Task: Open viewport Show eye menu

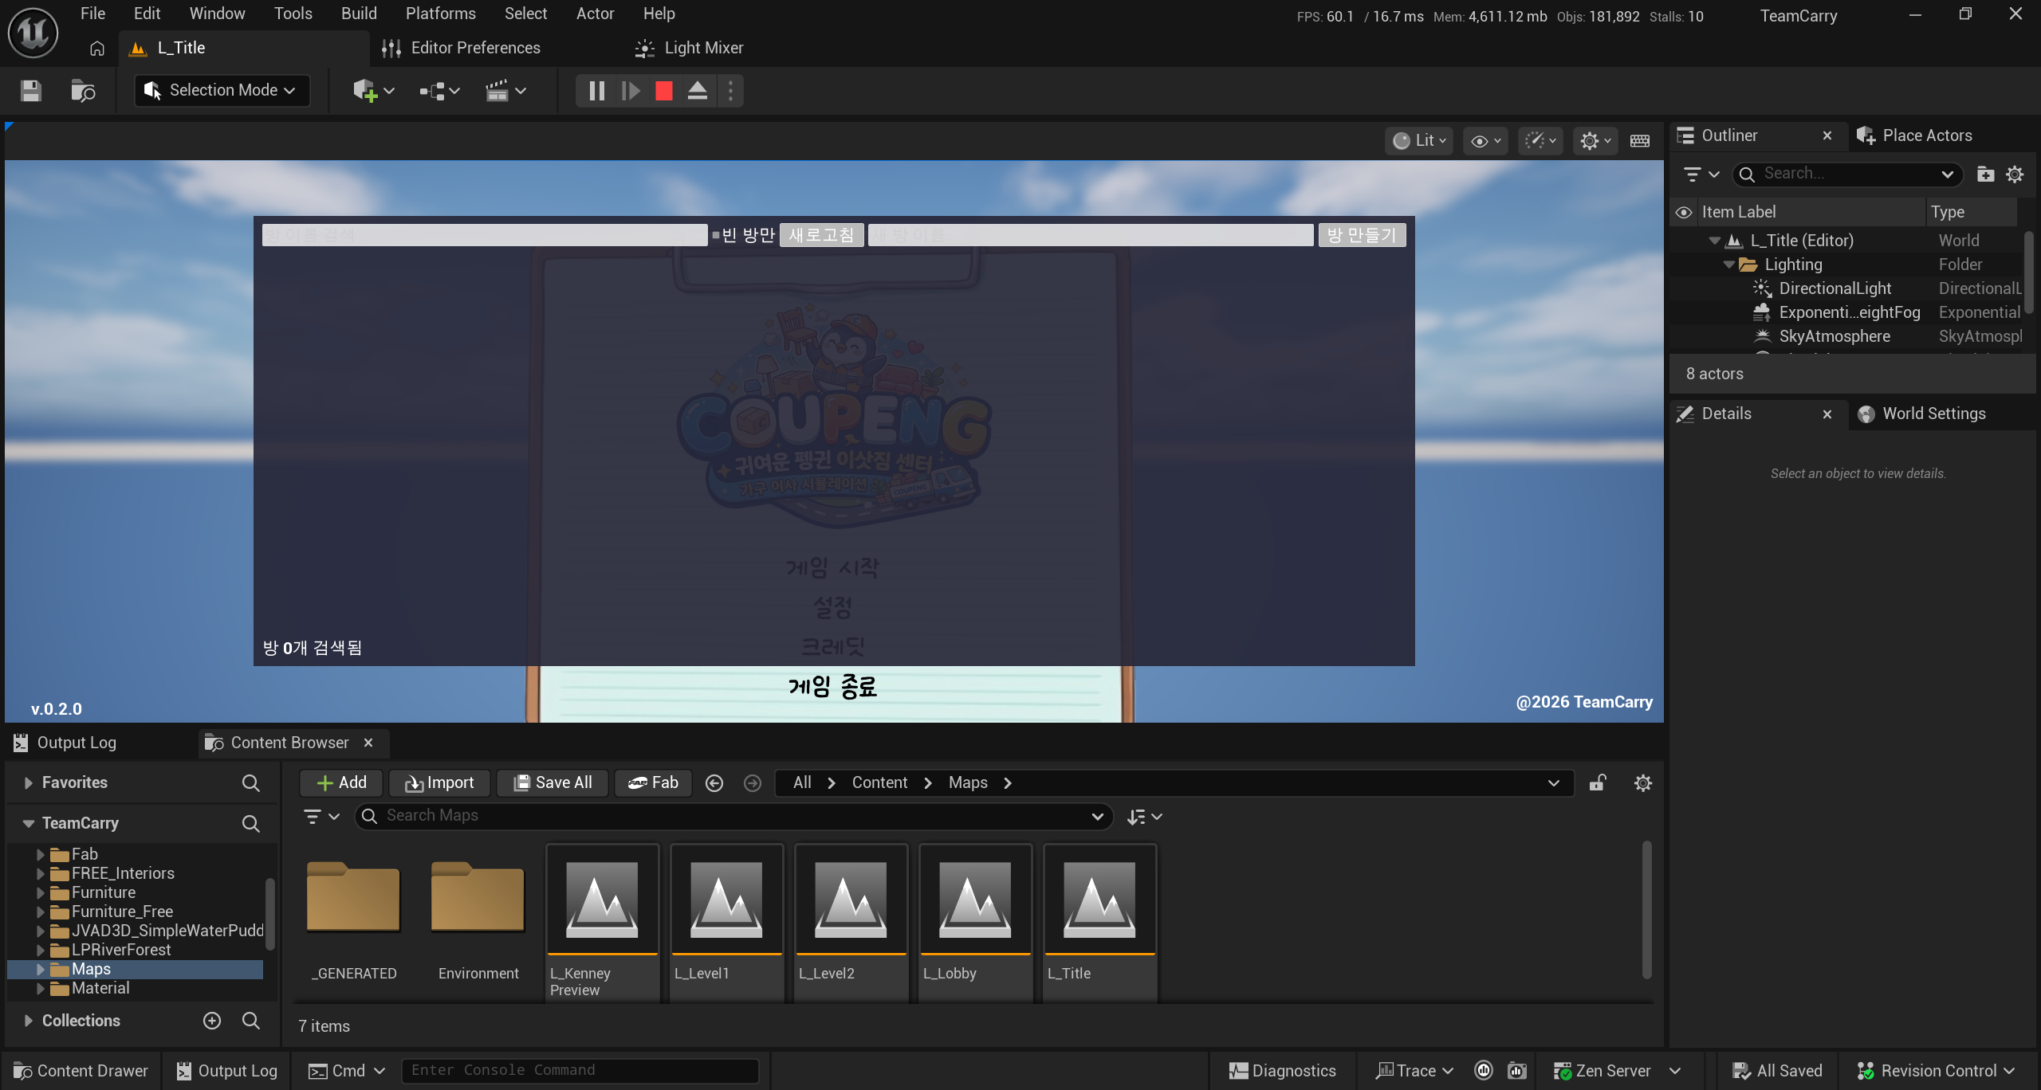Action: pyautogui.click(x=1486, y=141)
